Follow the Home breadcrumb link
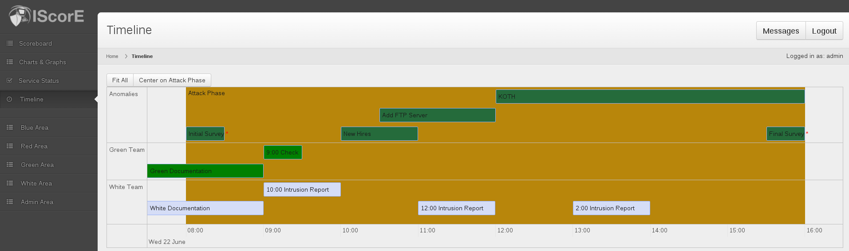Image resolution: width=849 pixels, height=251 pixels. [112, 56]
